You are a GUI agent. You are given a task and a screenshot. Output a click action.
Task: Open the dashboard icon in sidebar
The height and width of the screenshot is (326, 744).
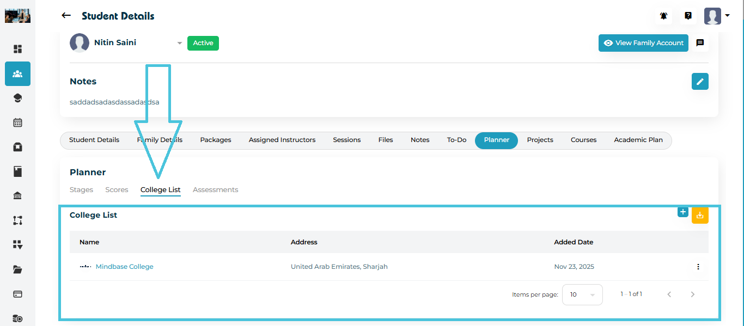click(x=17, y=49)
